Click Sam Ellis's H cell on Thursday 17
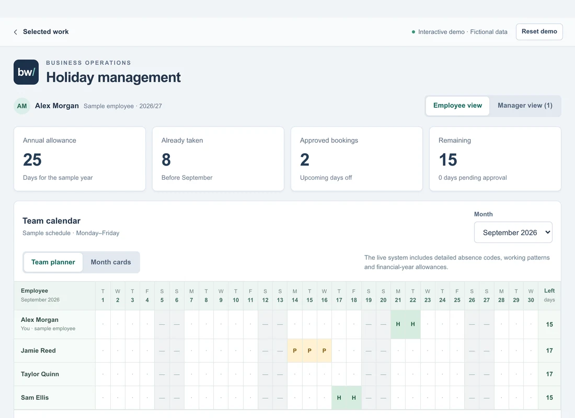Viewport: 575px width, 418px height. click(x=339, y=398)
